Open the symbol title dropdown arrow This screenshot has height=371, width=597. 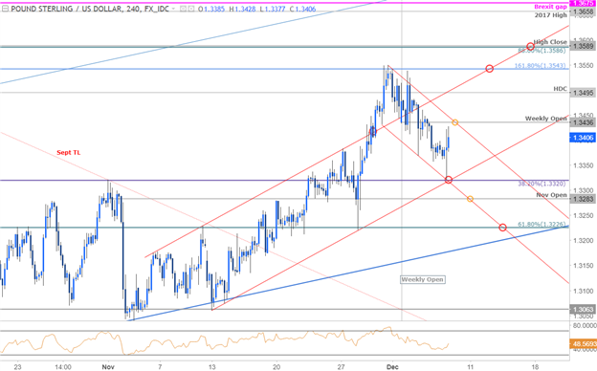(x=173, y=9)
